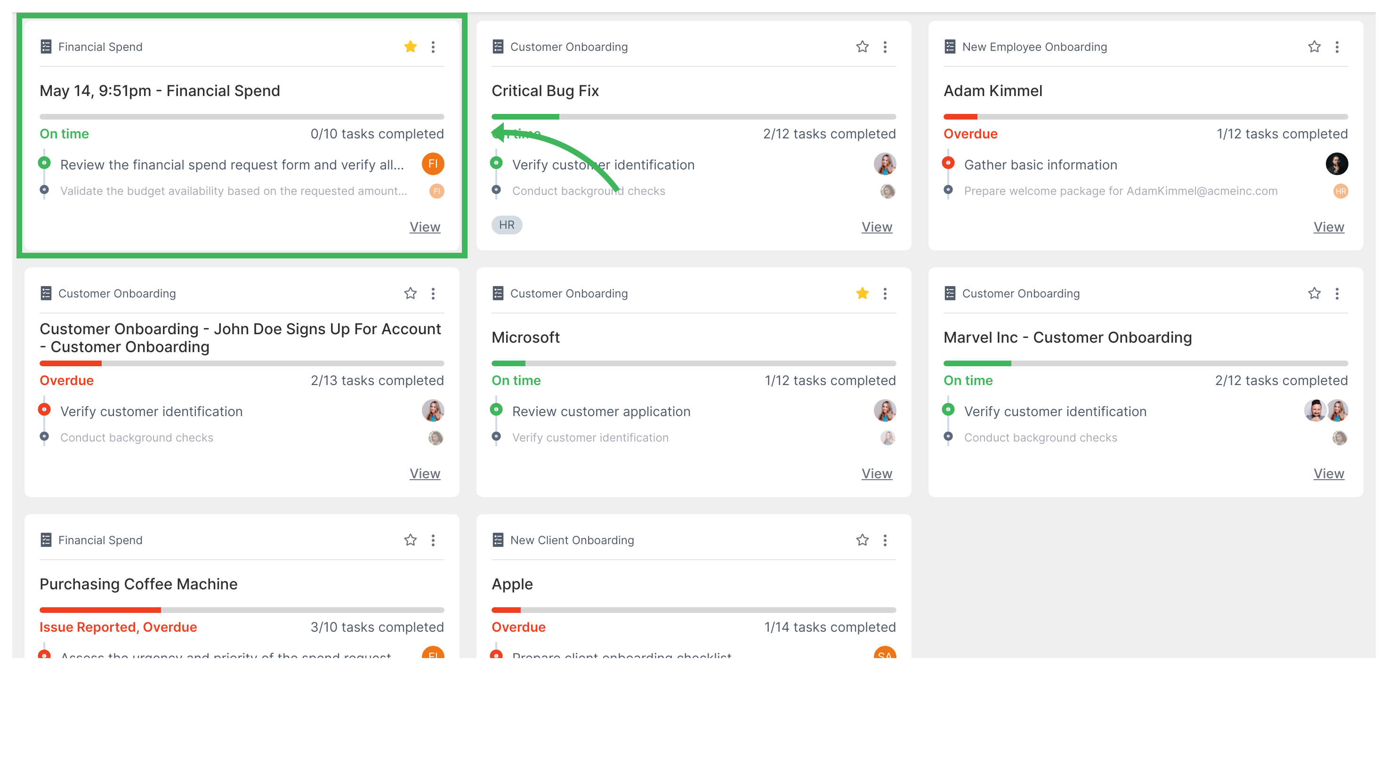Open overflow menu on Critical Bug Fix card
The height and width of the screenshot is (772, 1388).
click(885, 46)
